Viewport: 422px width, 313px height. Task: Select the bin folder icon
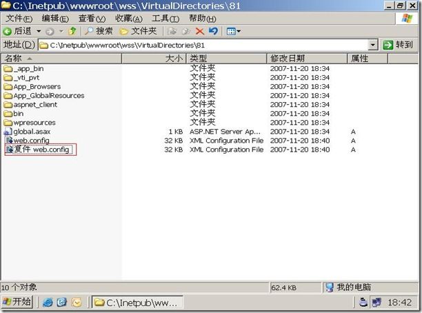tap(8, 114)
